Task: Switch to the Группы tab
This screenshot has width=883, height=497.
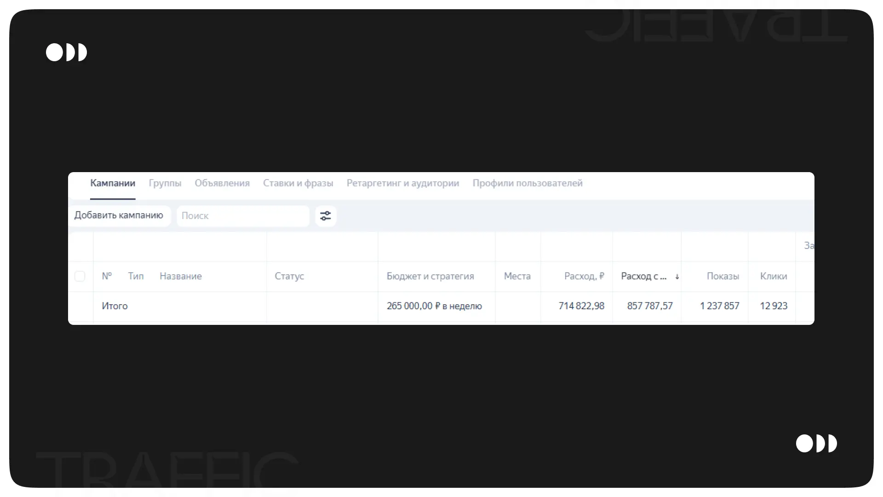Action: pyautogui.click(x=165, y=183)
